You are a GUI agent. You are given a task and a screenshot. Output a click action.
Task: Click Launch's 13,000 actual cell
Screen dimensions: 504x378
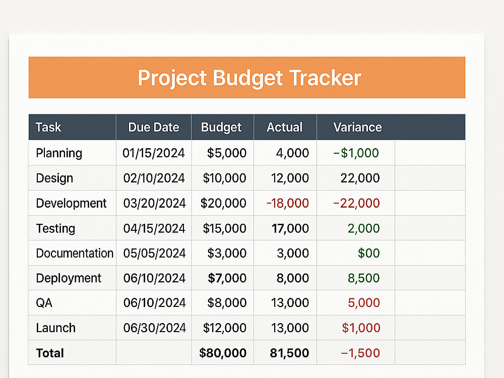285,328
